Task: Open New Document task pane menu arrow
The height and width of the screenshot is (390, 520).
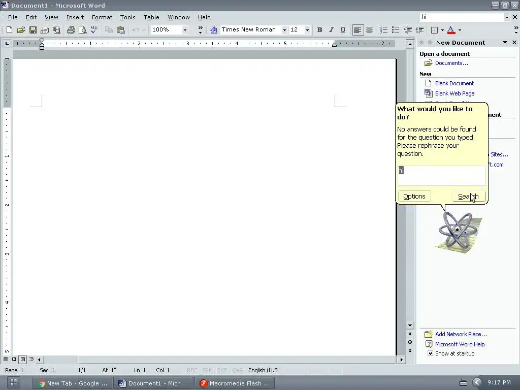Action: click(x=505, y=43)
